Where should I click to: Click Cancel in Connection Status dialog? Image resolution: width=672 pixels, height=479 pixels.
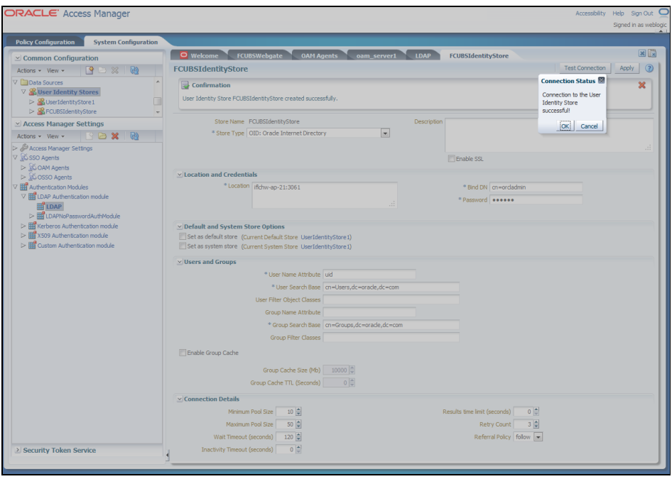(x=589, y=126)
